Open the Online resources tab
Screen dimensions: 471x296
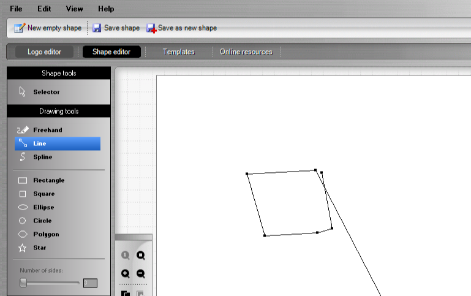246,51
